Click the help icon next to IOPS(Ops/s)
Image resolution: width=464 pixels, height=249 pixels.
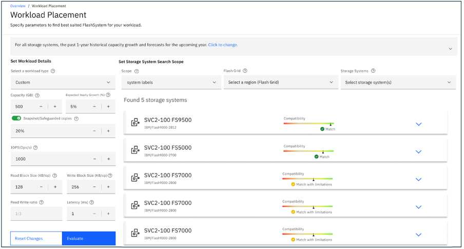[35, 148]
